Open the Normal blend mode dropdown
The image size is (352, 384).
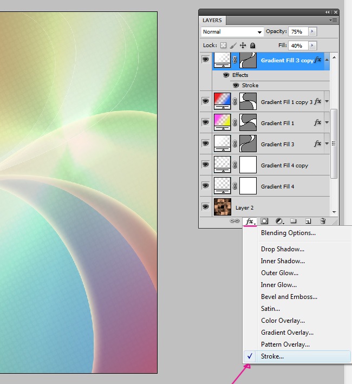click(232, 32)
